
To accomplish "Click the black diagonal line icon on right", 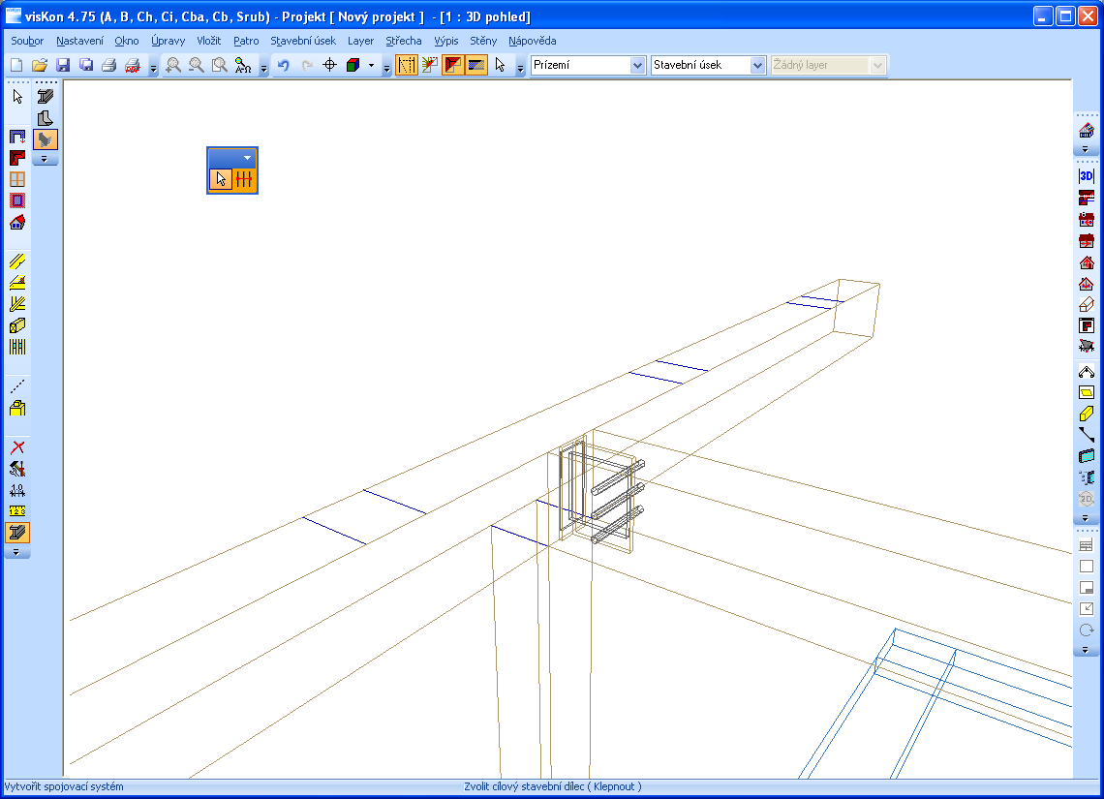I will pos(1087,434).
